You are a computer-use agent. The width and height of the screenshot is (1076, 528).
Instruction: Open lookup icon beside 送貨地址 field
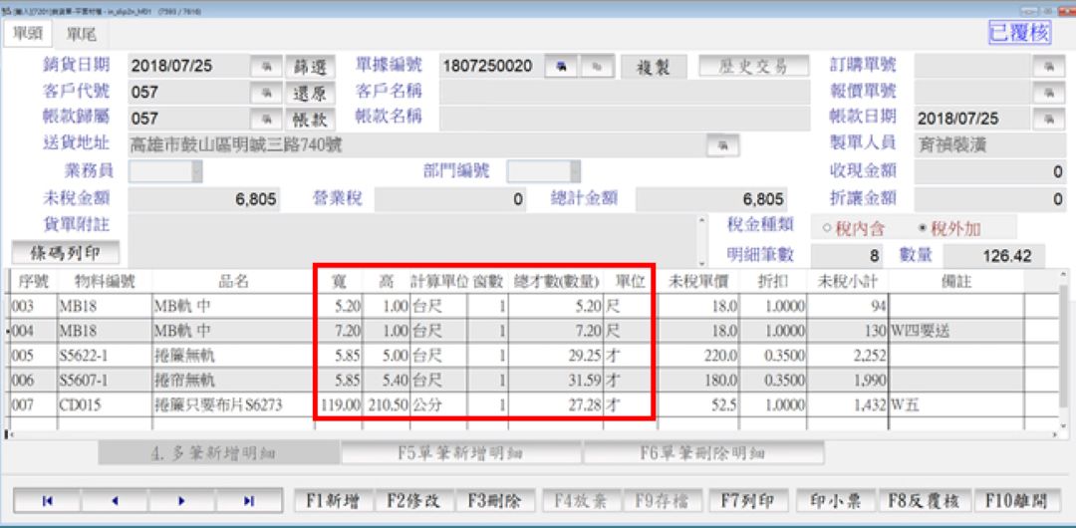(723, 144)
